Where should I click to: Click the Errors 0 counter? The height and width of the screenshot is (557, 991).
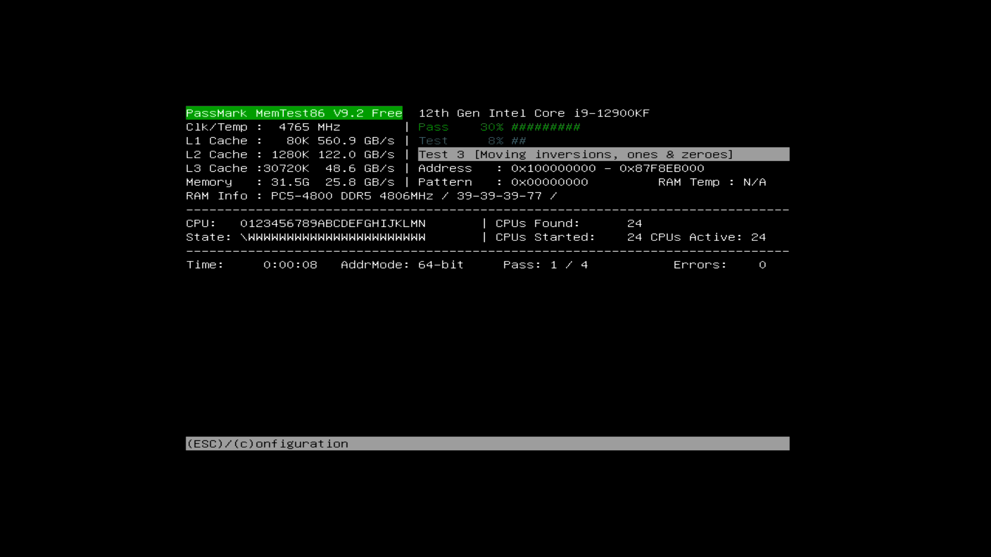click(720, 265)
